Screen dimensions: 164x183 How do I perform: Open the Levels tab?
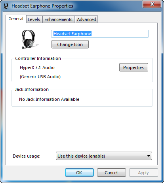point(34,19)
